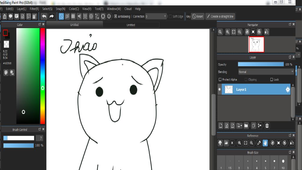Select the concentric circle snap tool
Image resolution: width=302 pixels, height=170 pixels.
[x=91, y=17]
